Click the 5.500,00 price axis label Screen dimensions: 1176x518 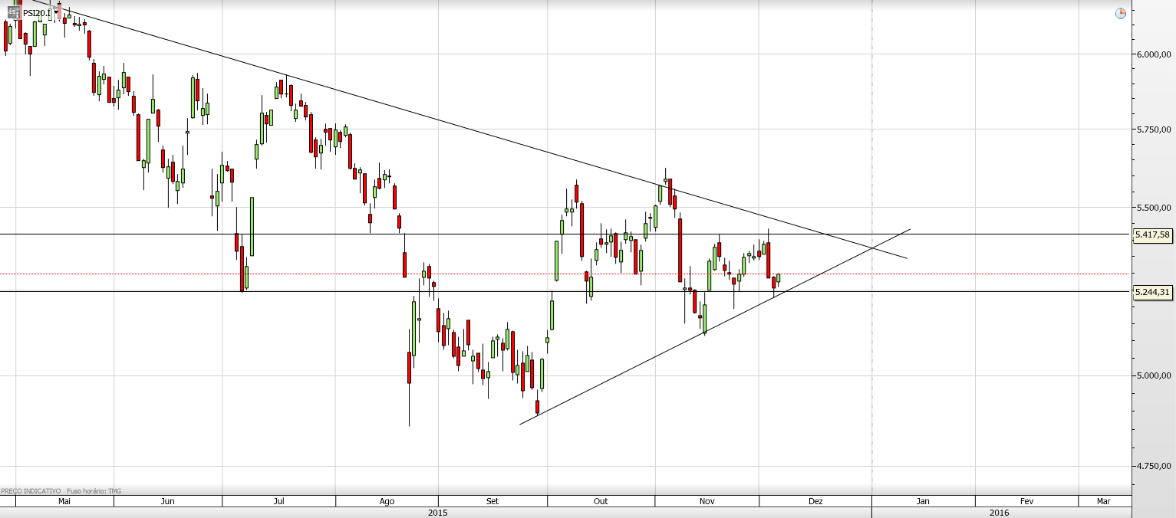pos(1154,208)
